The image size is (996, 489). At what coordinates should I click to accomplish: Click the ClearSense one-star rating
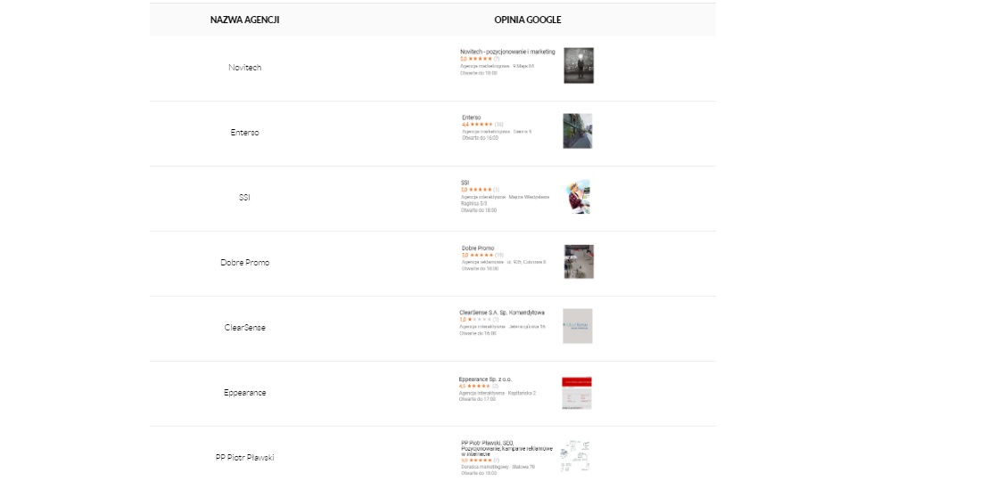click(479, 320)
